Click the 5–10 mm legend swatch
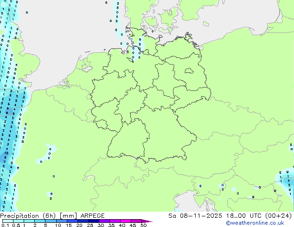 point(51,221)
